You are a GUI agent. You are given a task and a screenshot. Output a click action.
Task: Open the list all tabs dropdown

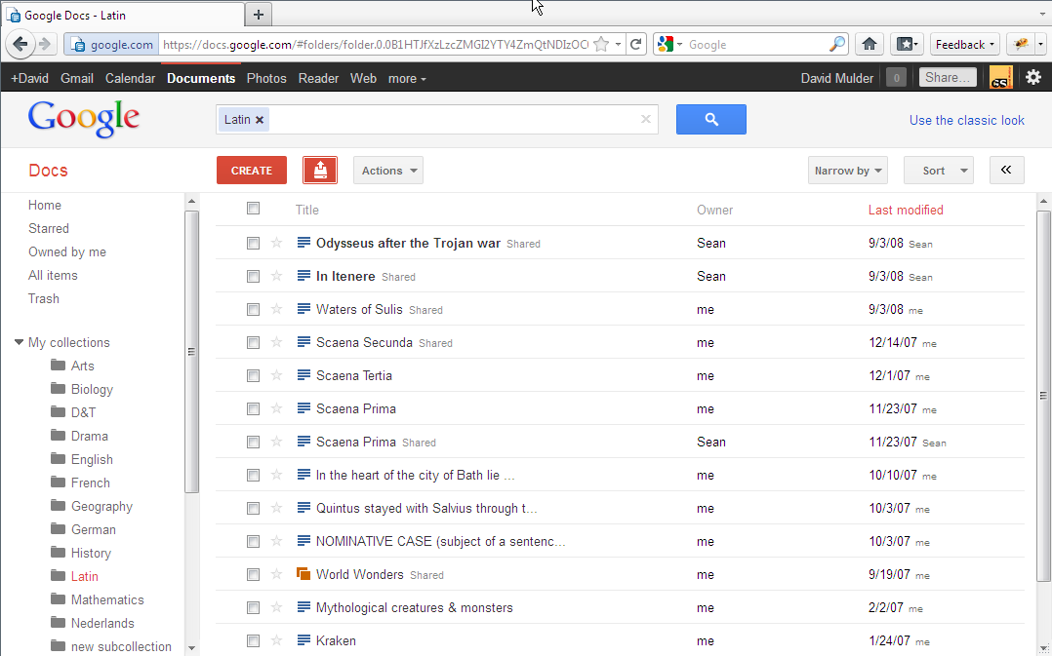pyautogui.click(x=1041, y=14)
